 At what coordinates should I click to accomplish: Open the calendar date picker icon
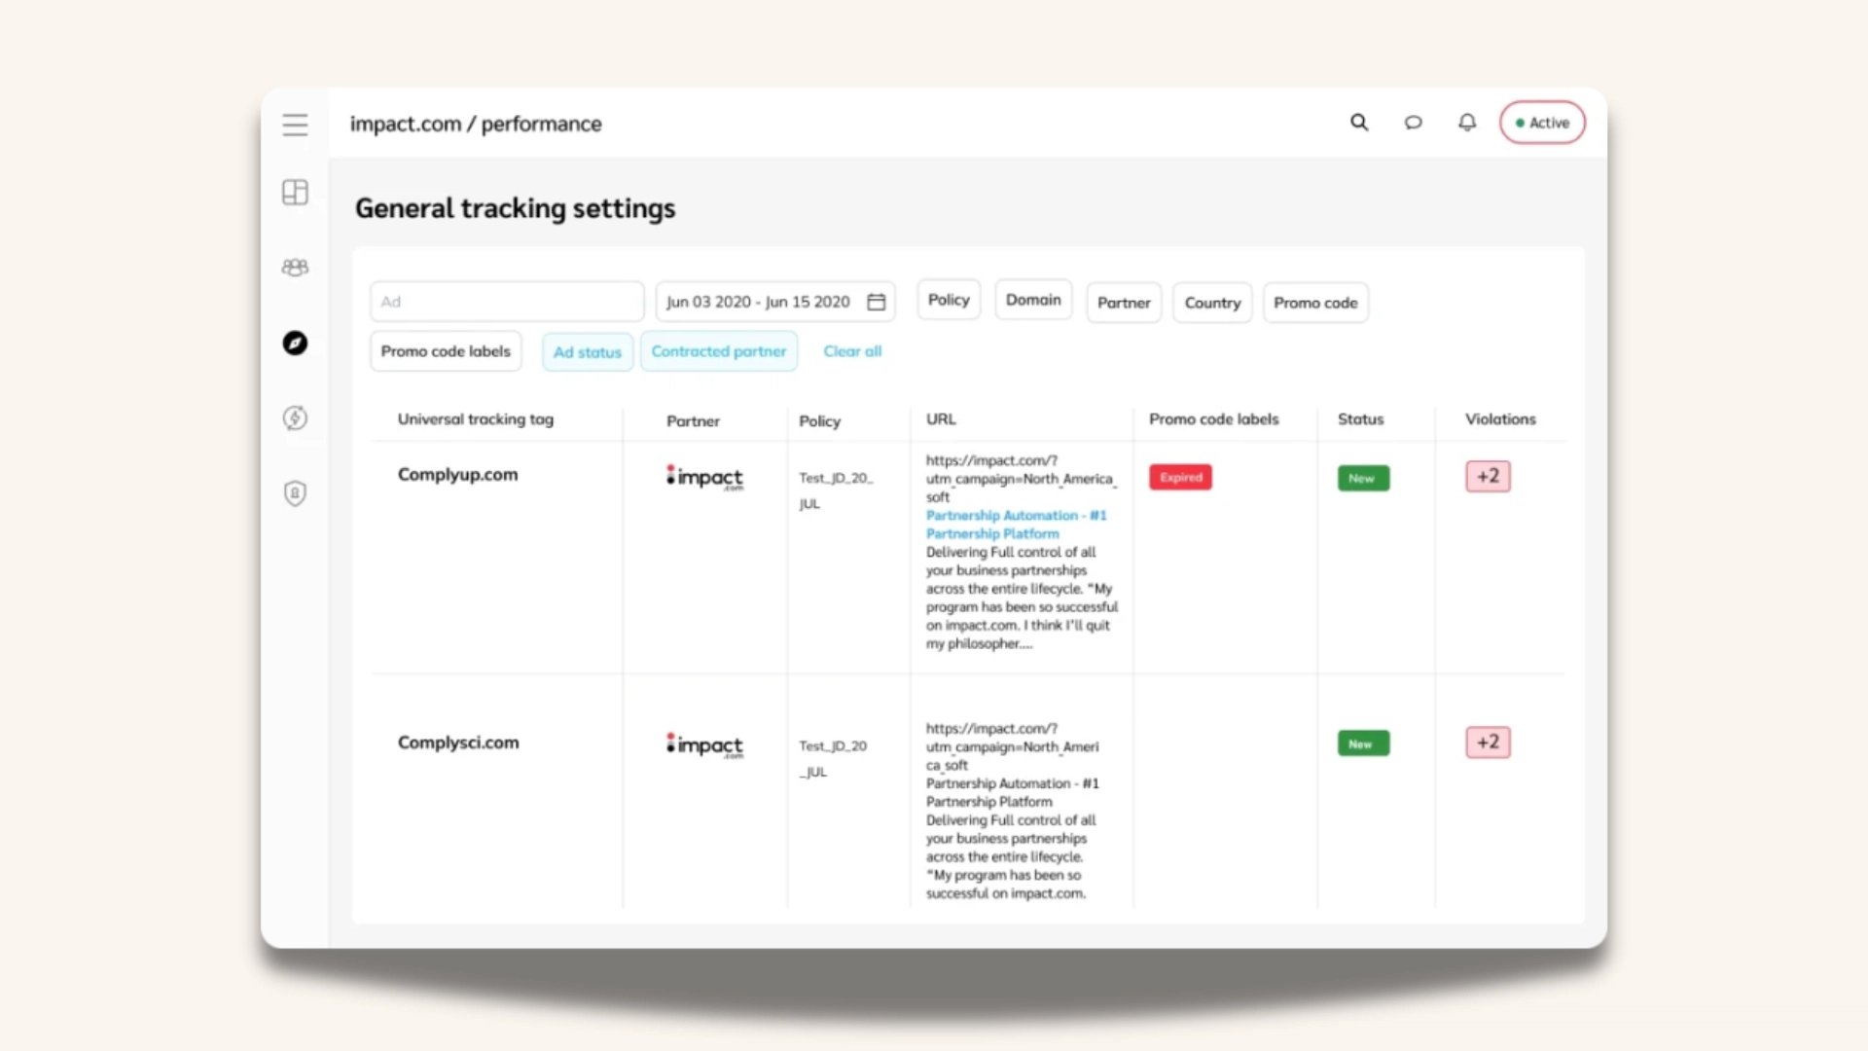pyautogui.click(x=876, y=302)
